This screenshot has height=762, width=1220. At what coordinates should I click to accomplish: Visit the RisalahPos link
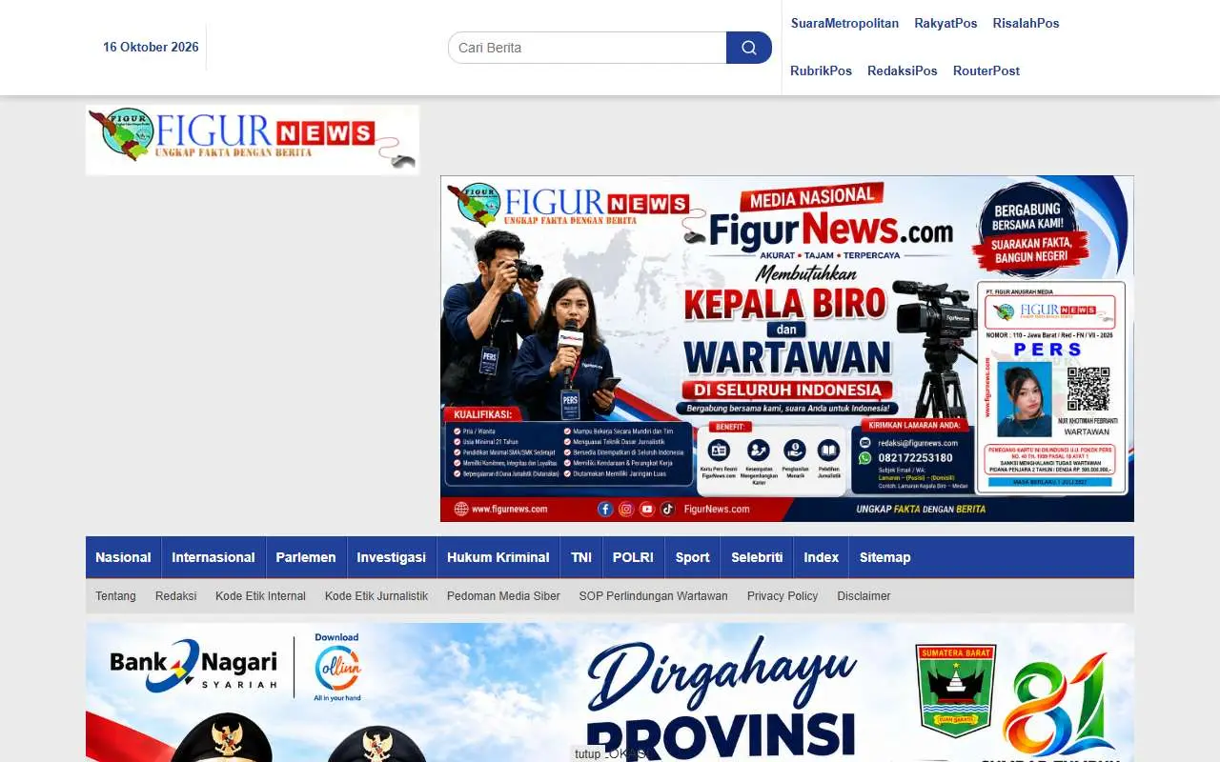coord(1026,24)
